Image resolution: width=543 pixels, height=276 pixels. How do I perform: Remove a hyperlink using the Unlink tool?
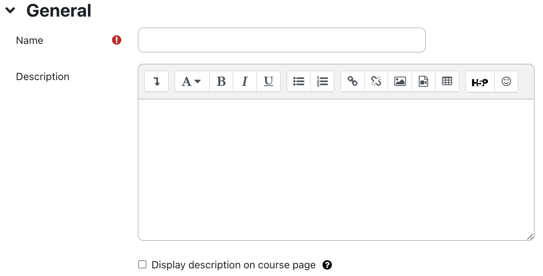coord(376,81)
